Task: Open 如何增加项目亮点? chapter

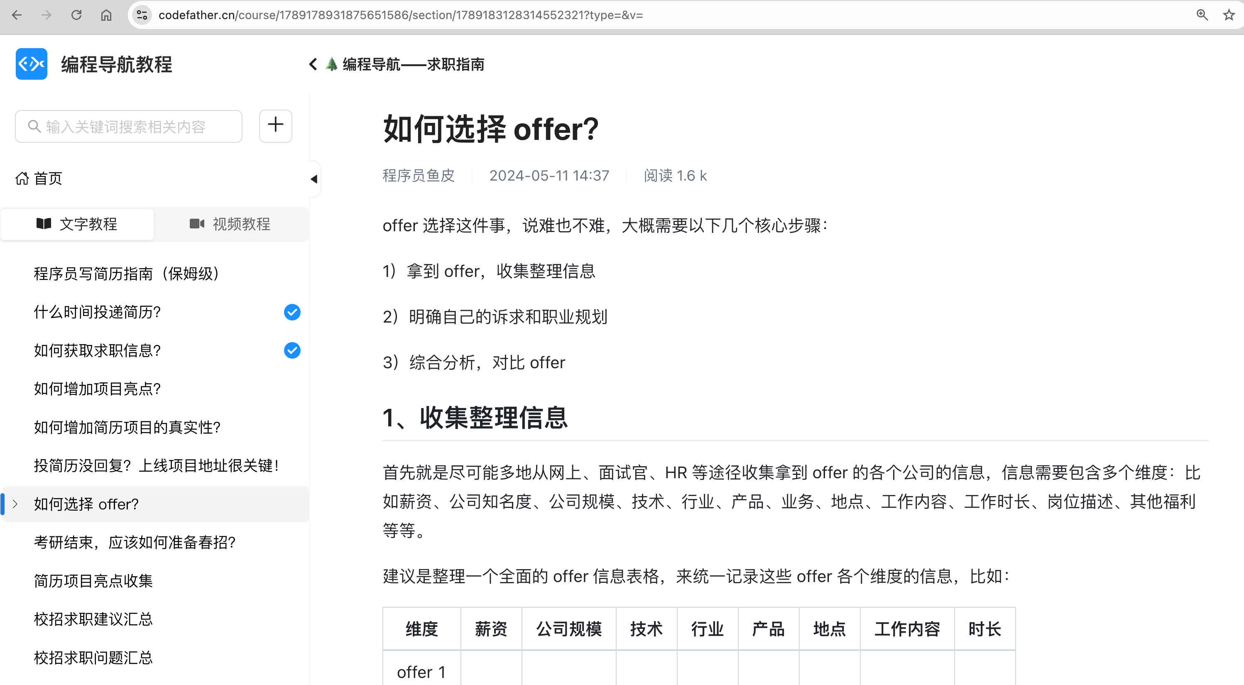Action: click(97, 389)
